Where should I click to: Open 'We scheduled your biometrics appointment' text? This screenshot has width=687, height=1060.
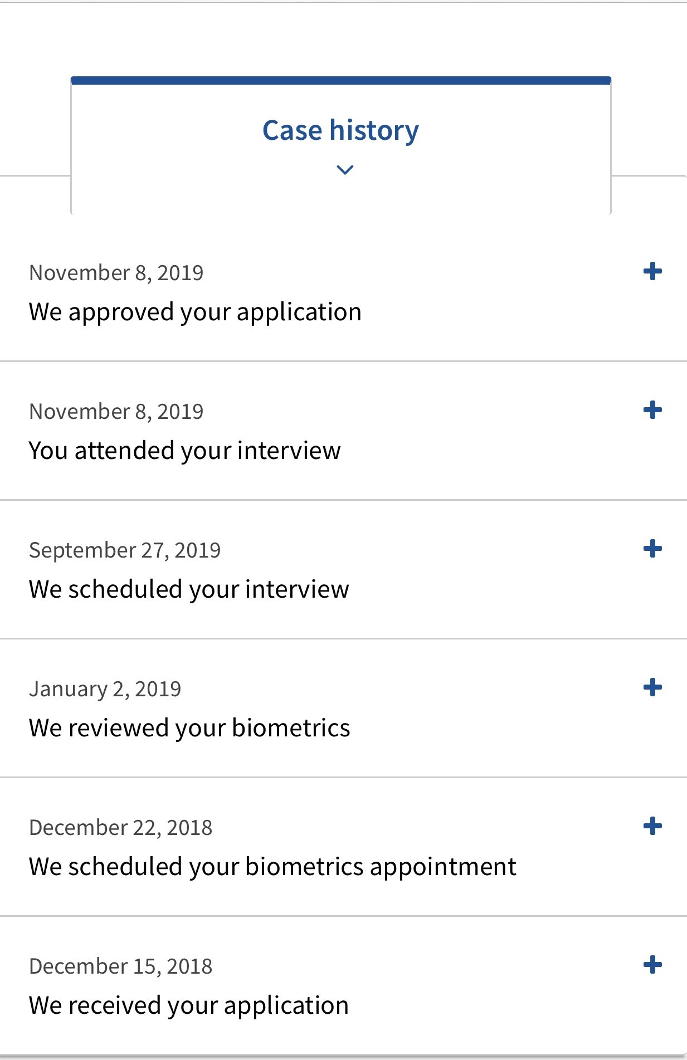(x=272, y=867)
